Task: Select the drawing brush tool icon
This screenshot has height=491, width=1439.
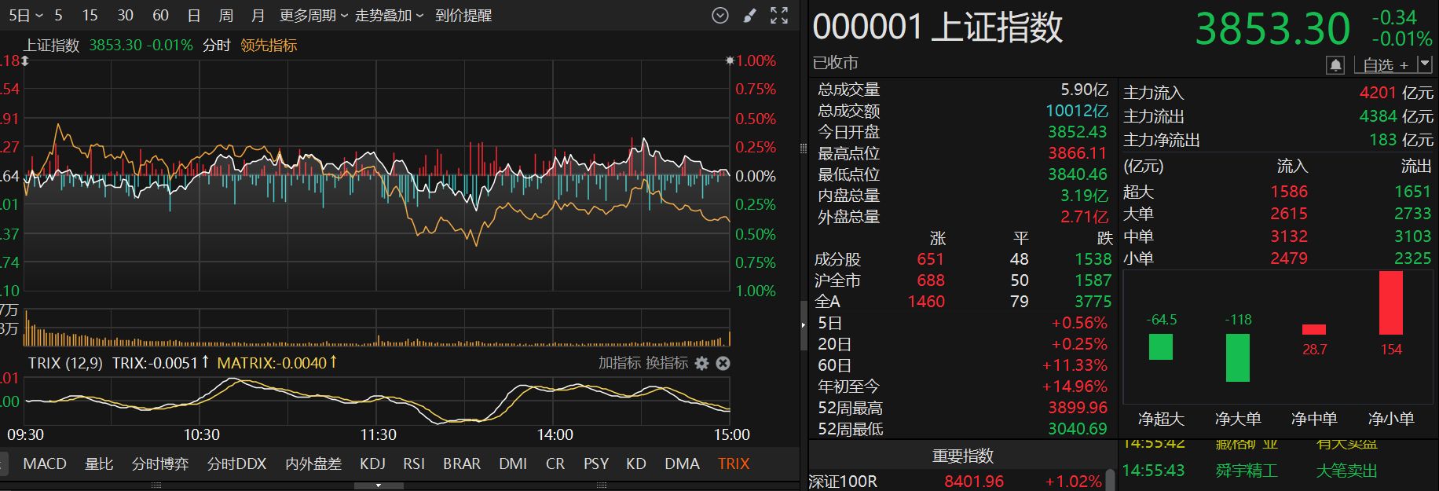Action: tap(749, 16)
